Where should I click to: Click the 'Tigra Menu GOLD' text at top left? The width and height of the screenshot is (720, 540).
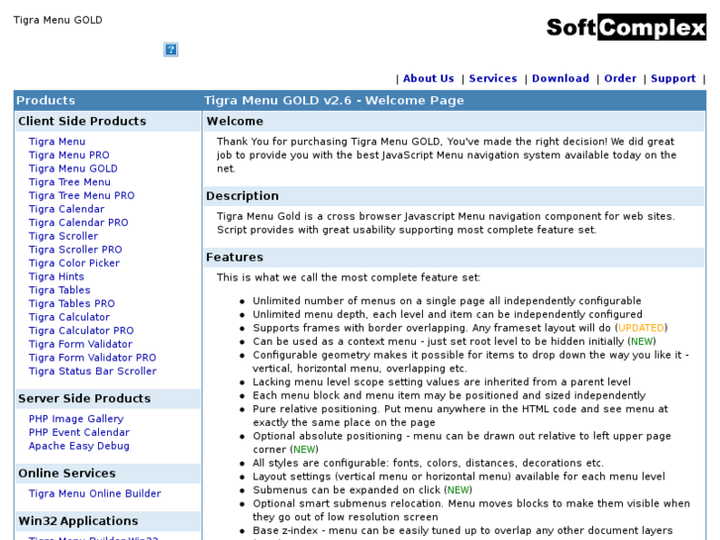[57, 20]
